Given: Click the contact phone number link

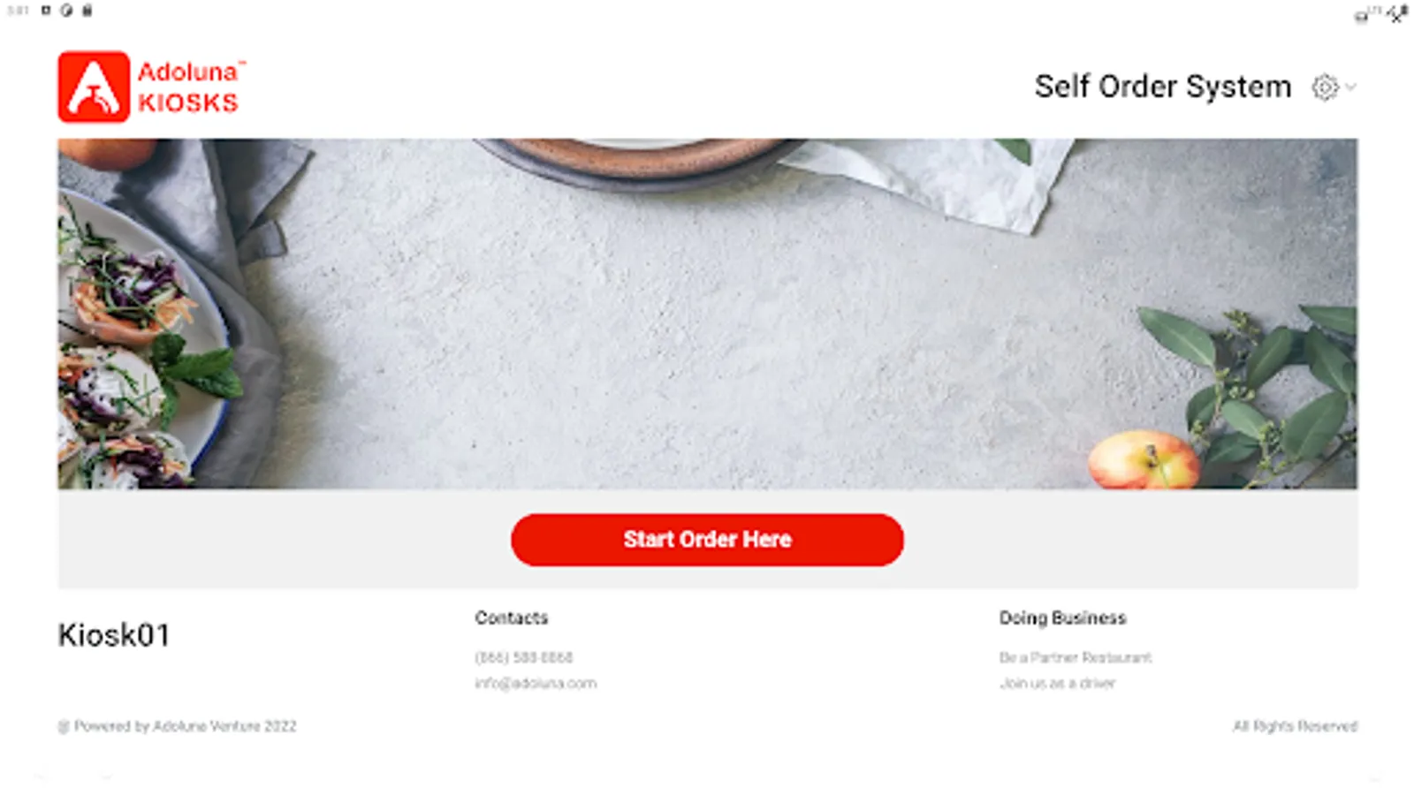Looking at the screenshot, I should [x=523, y=657].
